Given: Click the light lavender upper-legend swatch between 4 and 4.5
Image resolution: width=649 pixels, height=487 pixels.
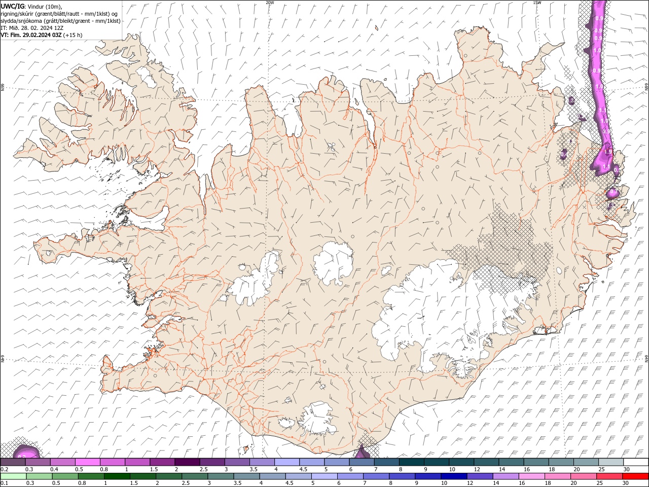Looking at the screenshot, I should pos(287,462).
